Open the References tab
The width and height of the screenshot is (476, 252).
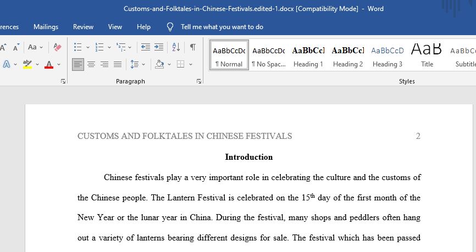click(x=9, y=27)
